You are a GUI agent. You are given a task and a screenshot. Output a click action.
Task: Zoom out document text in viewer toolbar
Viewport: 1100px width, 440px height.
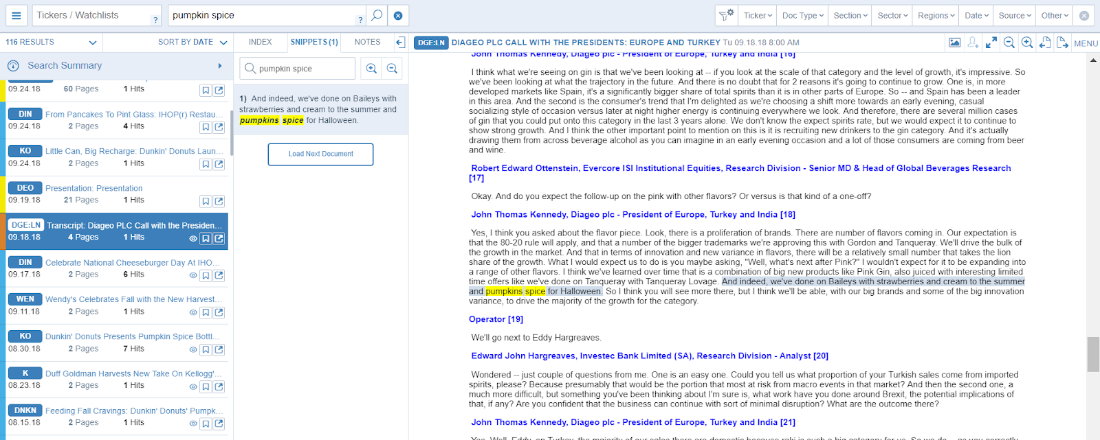(x=1009, y=43)
